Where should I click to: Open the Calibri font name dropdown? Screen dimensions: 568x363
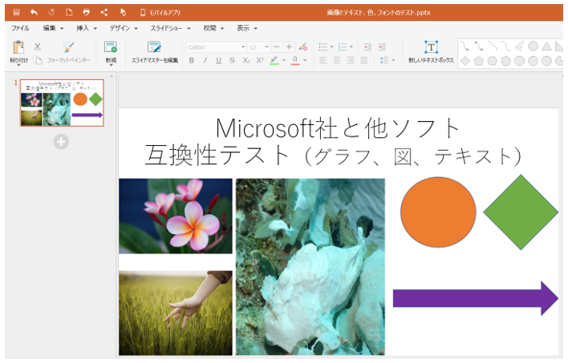[x=216, y=47]
